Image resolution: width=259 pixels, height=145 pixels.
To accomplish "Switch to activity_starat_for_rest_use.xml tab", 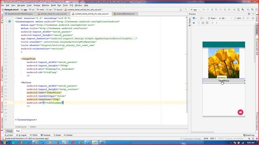I will (x=53, y=14).
